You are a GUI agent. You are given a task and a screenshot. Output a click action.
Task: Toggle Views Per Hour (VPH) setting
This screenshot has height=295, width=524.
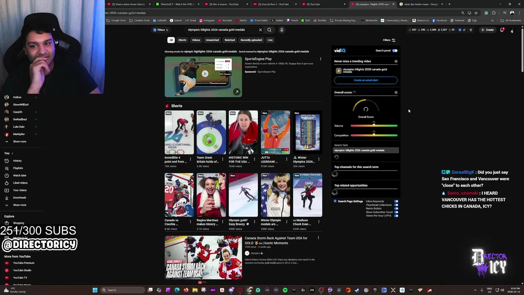[396, 216]
